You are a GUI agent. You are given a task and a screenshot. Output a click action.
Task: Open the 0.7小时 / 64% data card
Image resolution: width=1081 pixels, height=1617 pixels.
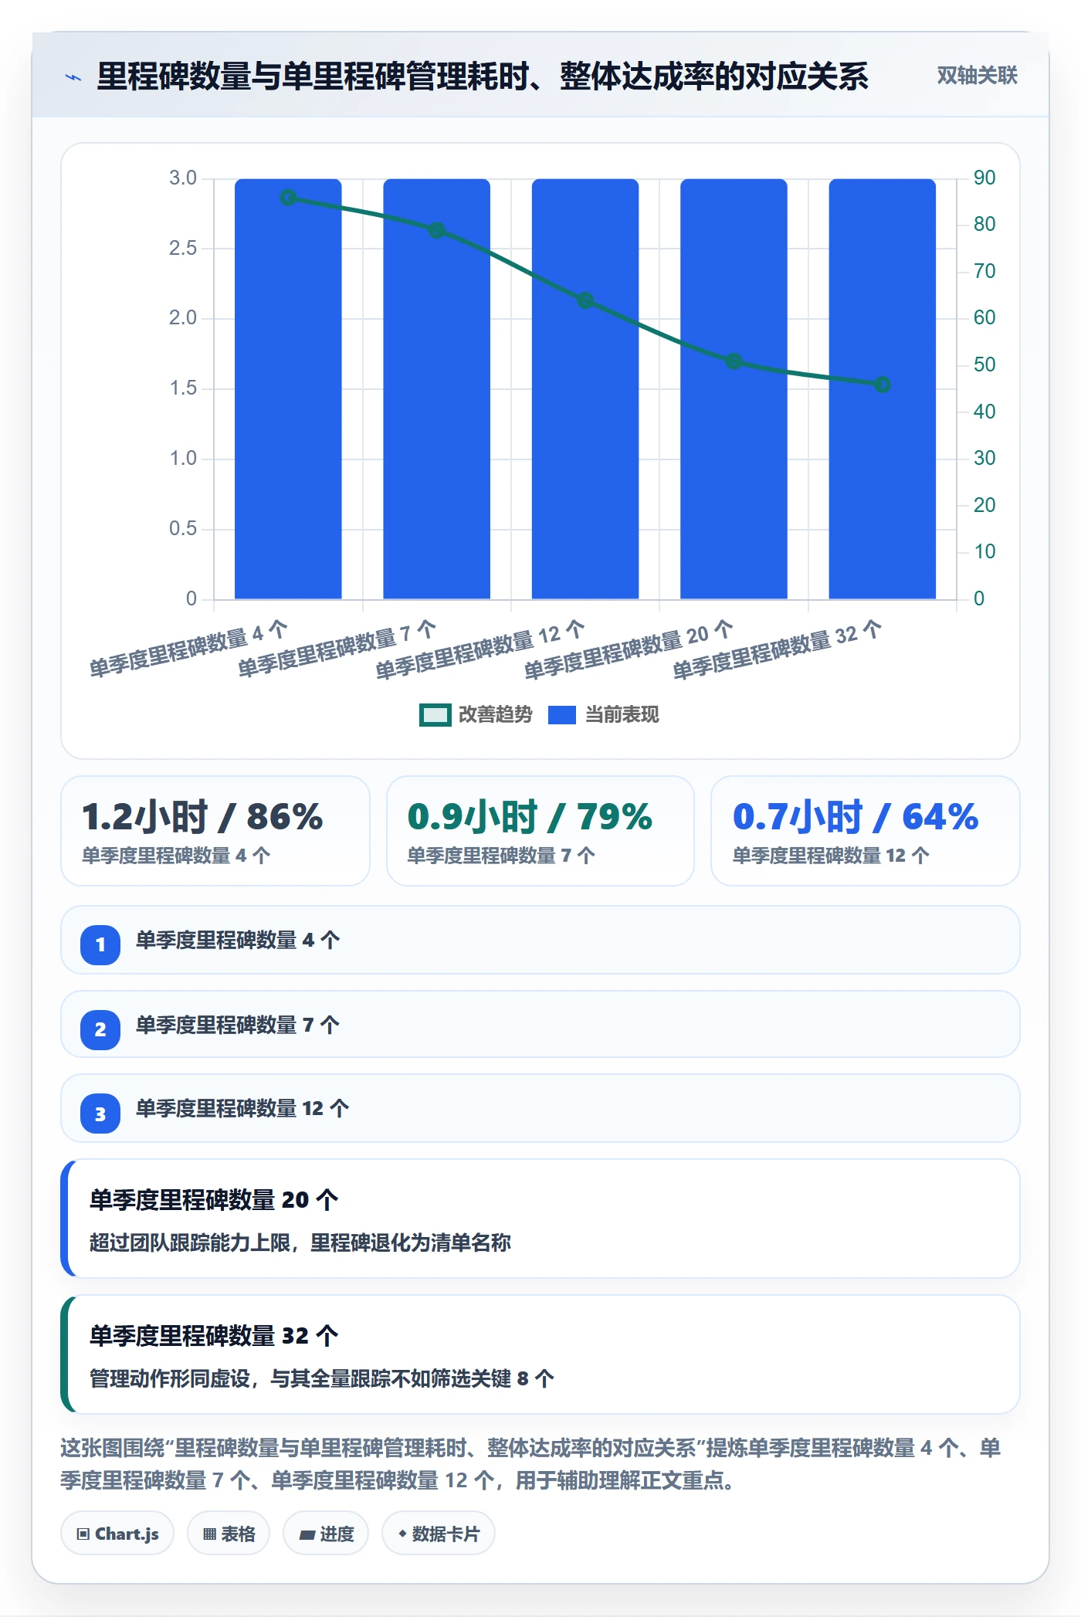(x=865, y=831)
